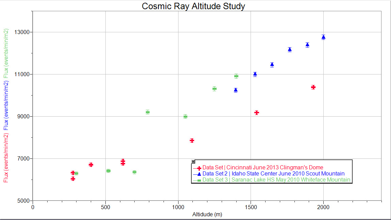Click the highest blue triangle data point
The image size is (391, 220).
[323, 37]
